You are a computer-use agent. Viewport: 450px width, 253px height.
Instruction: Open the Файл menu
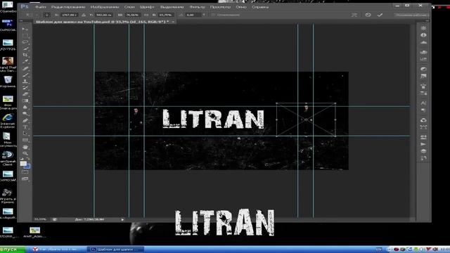(41, 6)
